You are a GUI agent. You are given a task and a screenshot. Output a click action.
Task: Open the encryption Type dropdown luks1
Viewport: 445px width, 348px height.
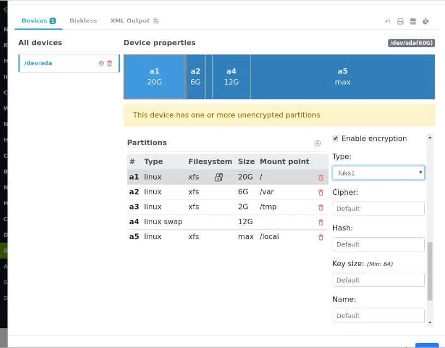[378, 173]
